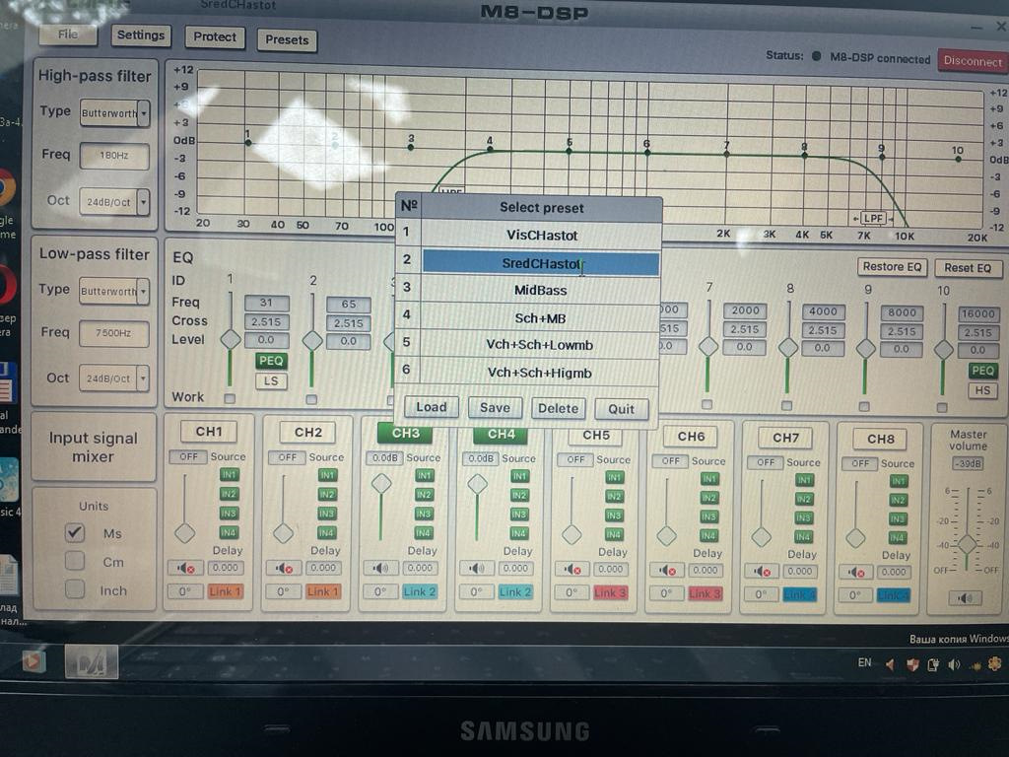
Task: Open media player taskbar icon
Action: tap(34, 661)
